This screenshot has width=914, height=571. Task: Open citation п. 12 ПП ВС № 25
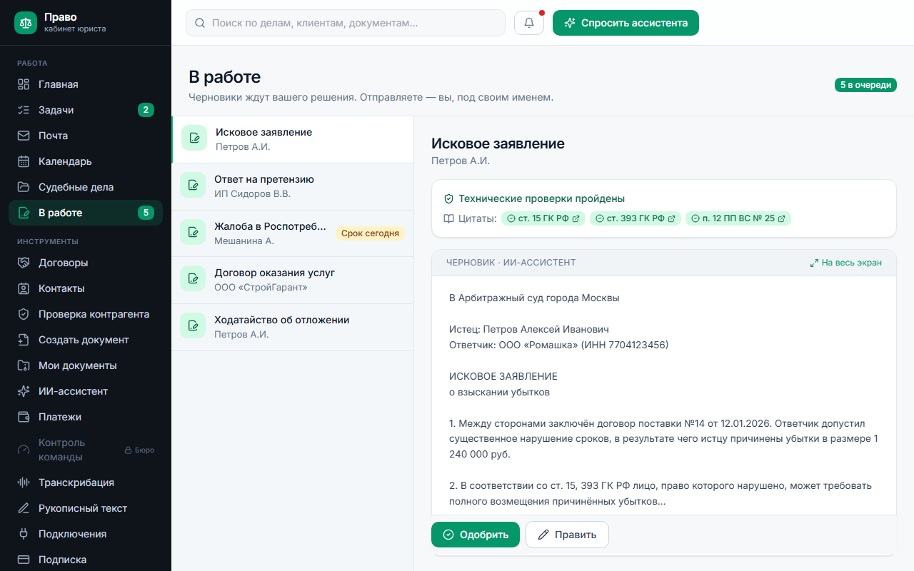coord(738,218)
